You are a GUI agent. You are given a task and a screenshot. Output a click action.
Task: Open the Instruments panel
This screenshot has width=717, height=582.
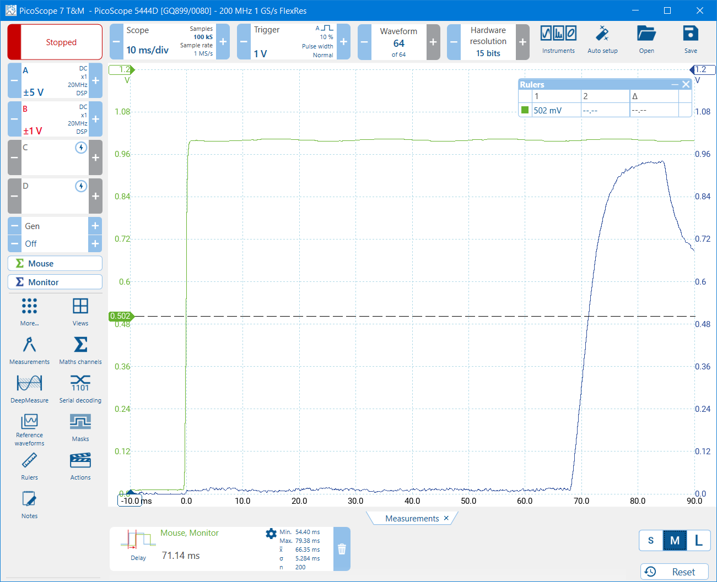coord(558,40)
